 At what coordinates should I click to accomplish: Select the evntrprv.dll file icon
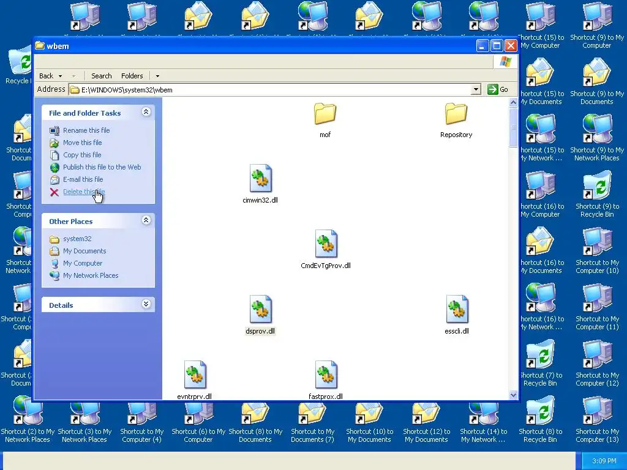[x=195, y=375]
